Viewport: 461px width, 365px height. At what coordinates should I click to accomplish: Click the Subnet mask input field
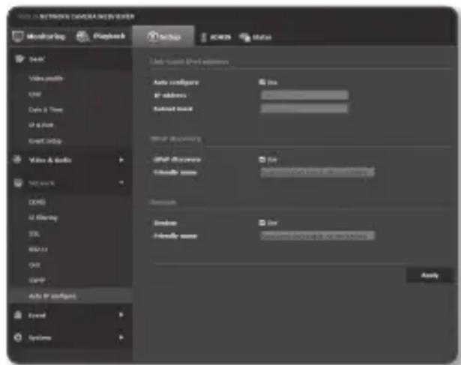pos(304,108)
